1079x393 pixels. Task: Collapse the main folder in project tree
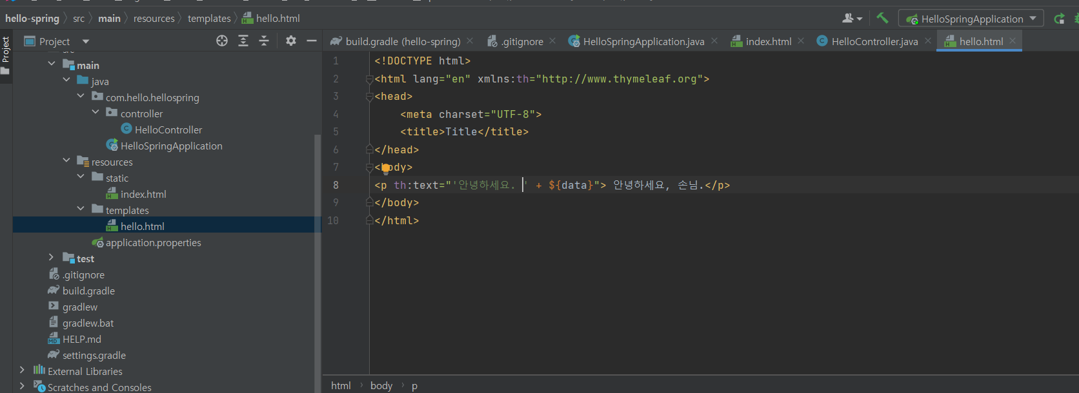pos(52,64)
